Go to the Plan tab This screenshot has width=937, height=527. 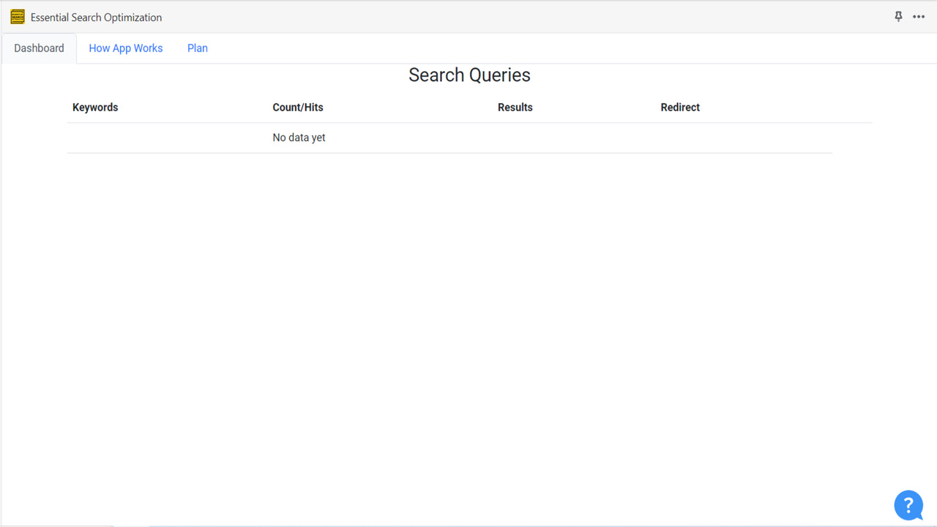point(198,48)
